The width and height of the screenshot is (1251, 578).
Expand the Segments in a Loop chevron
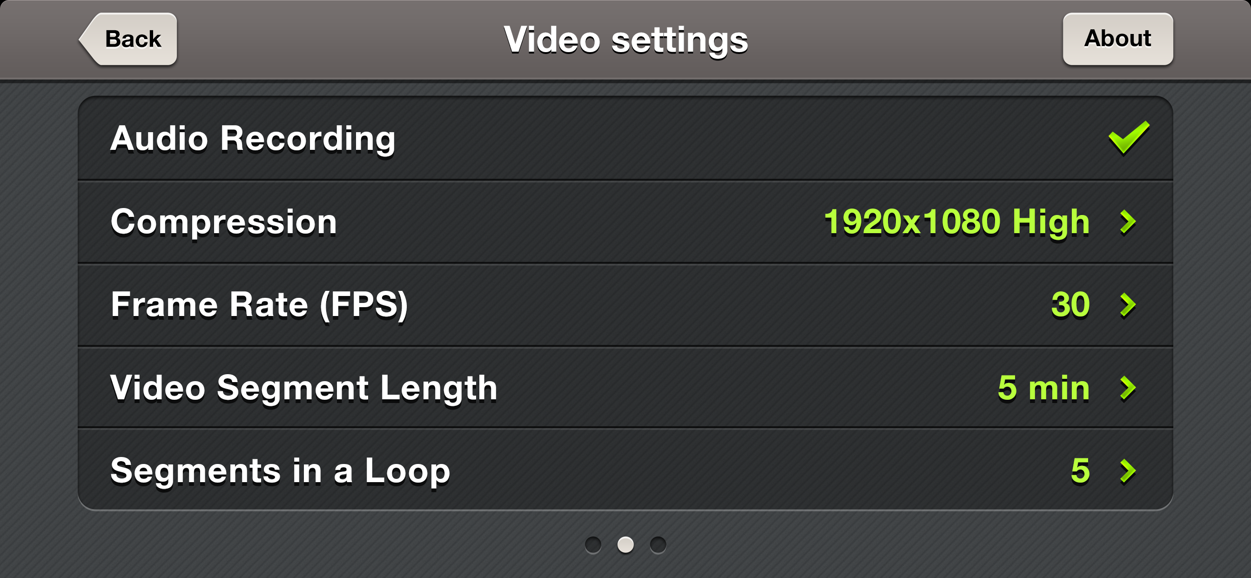[x=1128, y=470]
